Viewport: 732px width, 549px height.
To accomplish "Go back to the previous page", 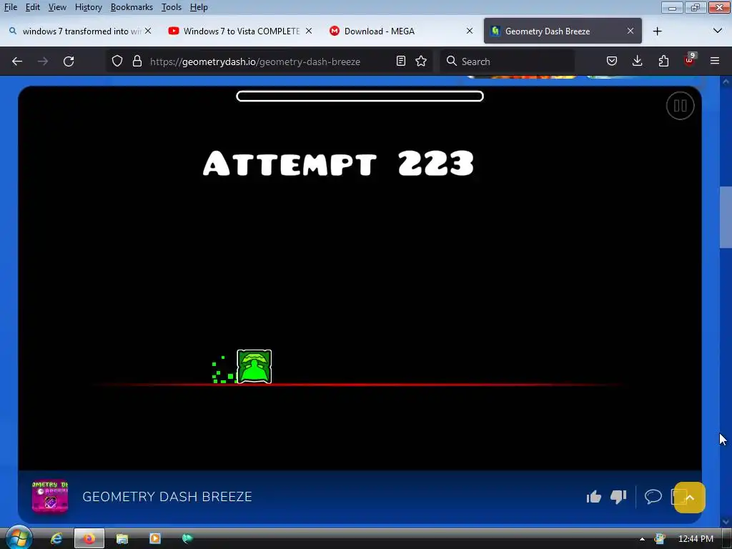I will (x=17, y=61).
